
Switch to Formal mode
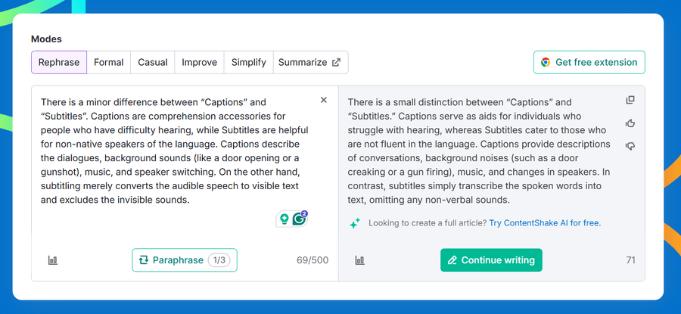[x=108, y=62]
